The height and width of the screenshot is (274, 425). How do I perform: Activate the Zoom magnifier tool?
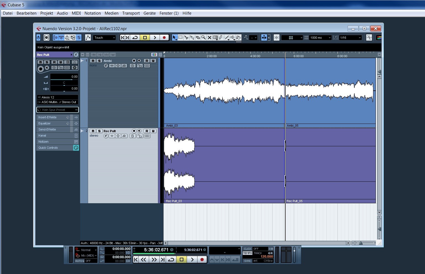(204, 38)
